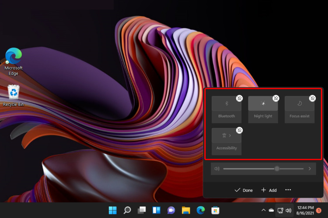Open the Windows Start menu
The image size is (328, 218).
tap(113, 211)
